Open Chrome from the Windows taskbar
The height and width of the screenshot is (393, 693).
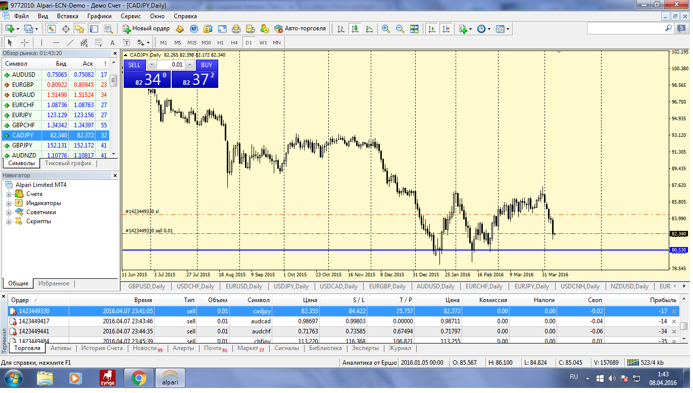coord(139,378)
